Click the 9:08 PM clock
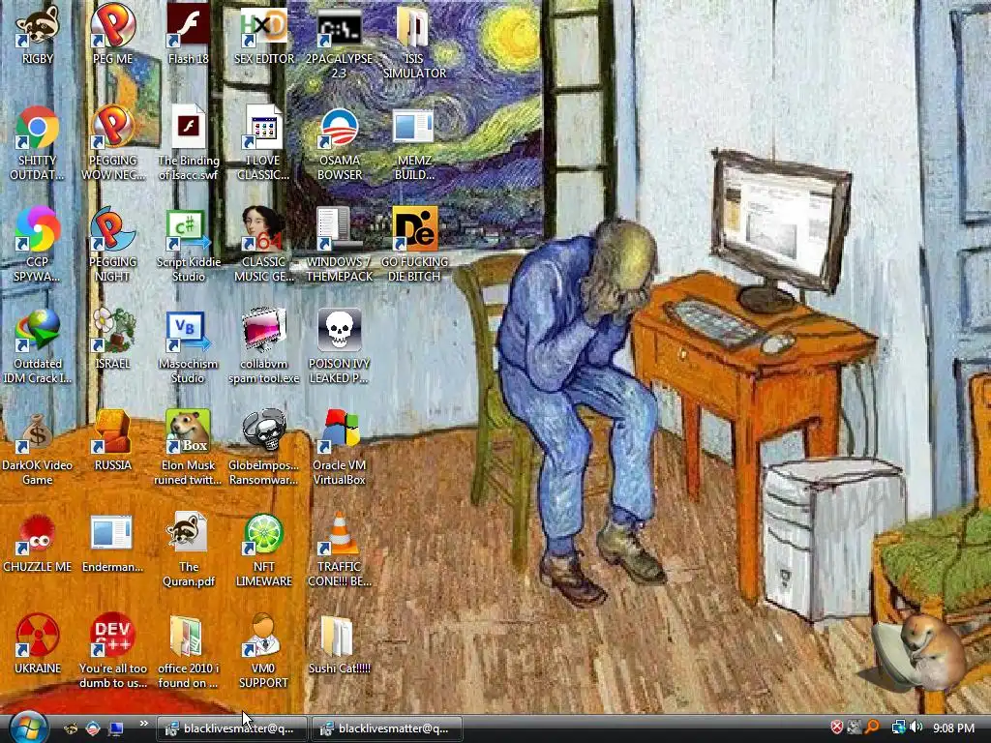 [953, 728]
